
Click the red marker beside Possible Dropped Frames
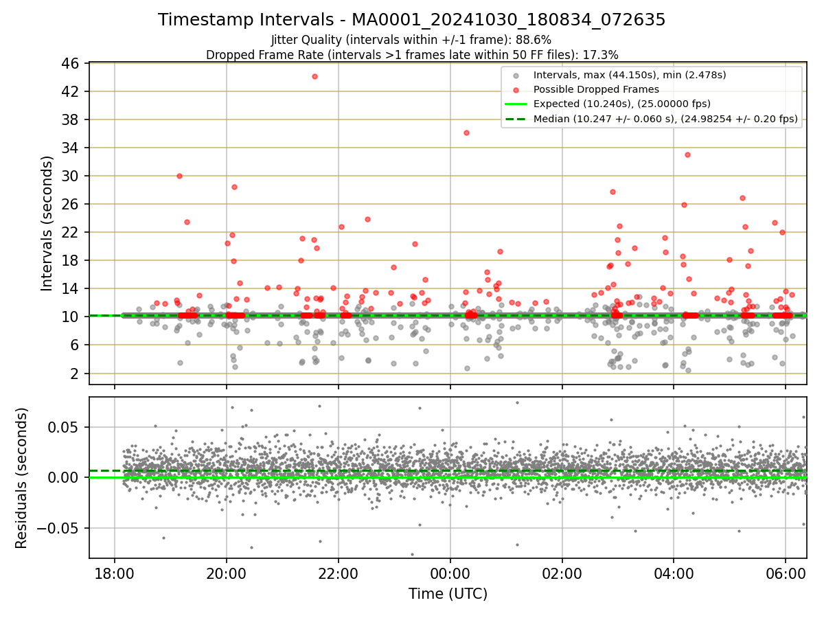[x=516, y=90]
